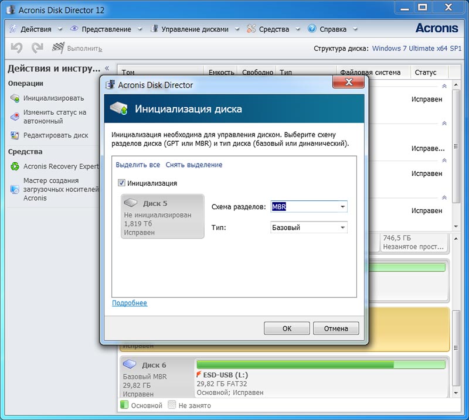Click the change status to offline icon

point(15,117)
